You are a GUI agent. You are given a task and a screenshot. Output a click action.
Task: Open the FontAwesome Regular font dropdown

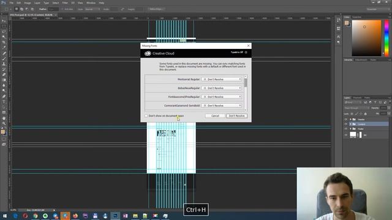tap(222, 97)
